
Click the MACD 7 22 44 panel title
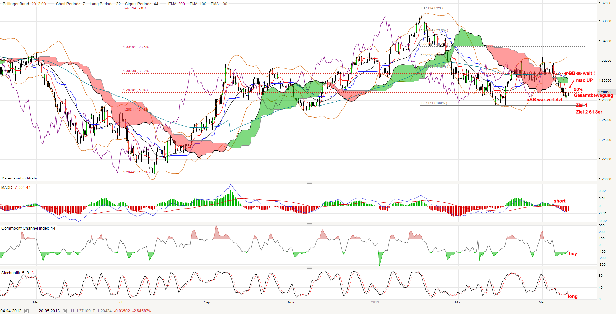(16, 188)
